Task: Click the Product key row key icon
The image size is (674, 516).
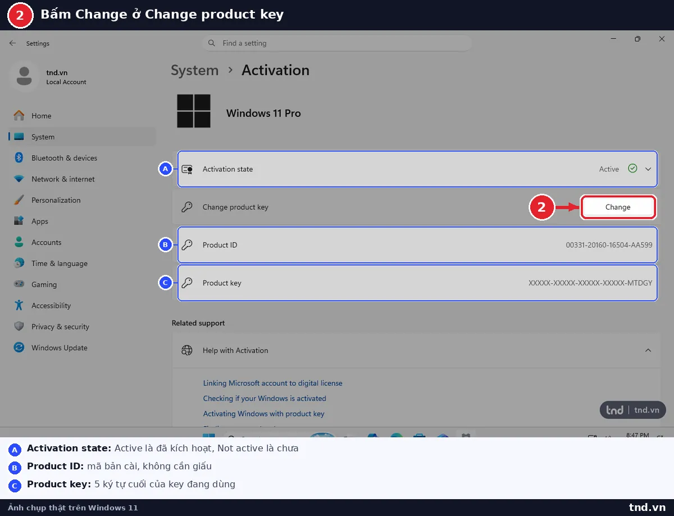Action: pos(187,283)
